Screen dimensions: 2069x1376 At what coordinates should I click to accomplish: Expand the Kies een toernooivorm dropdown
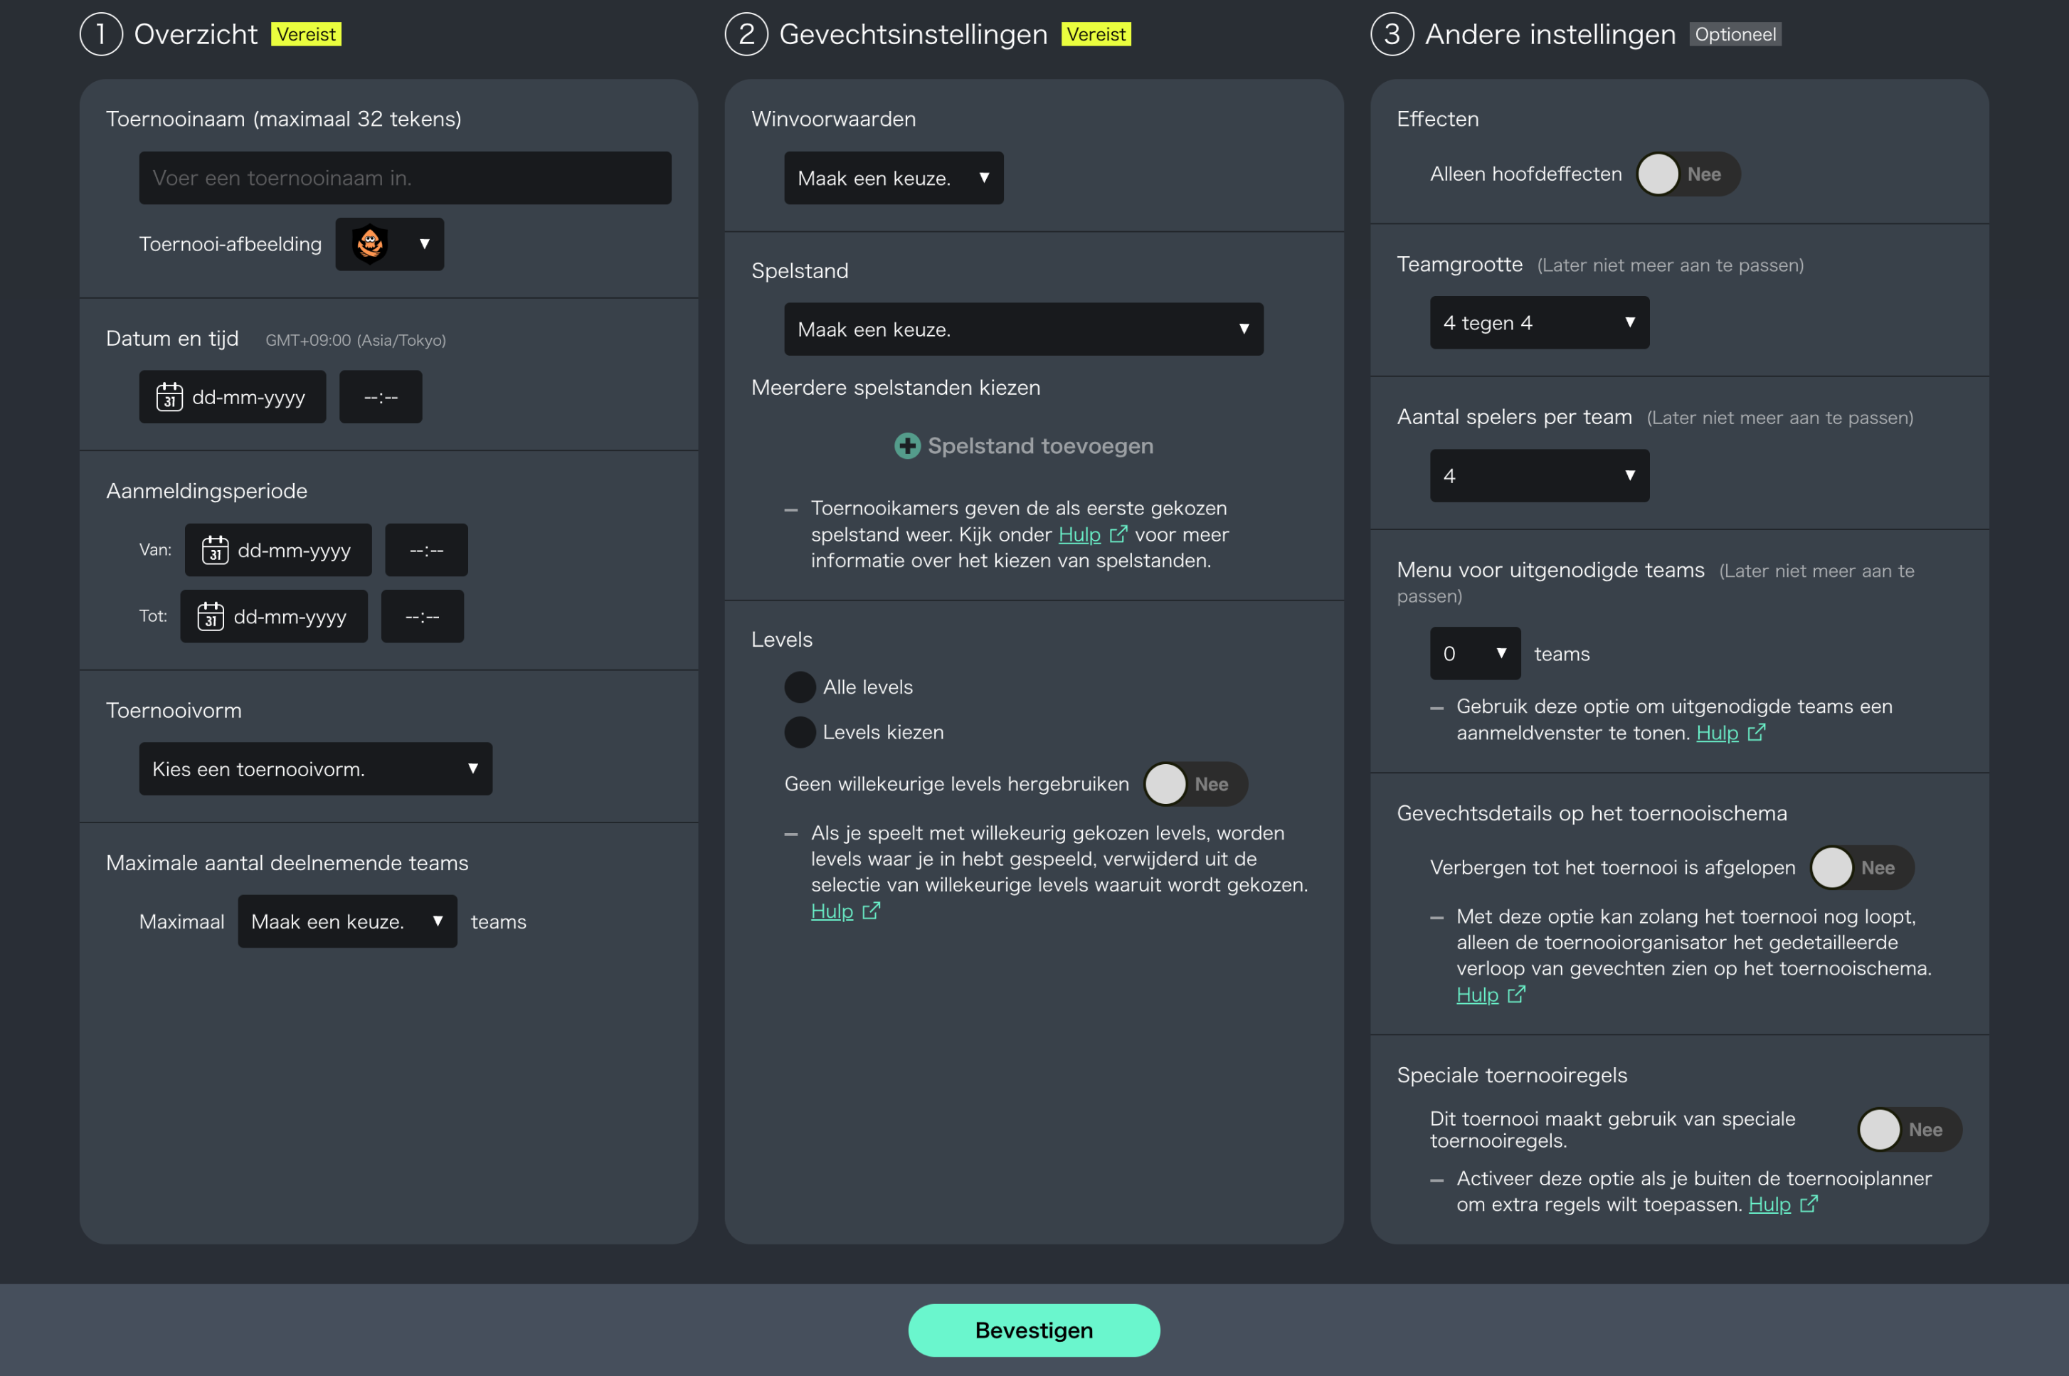point(315,766)
